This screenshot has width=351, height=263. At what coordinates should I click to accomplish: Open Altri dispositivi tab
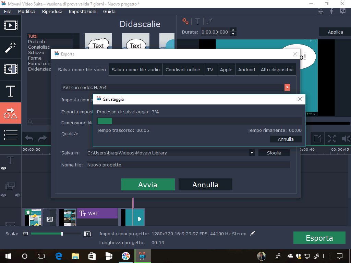(277, 70)
